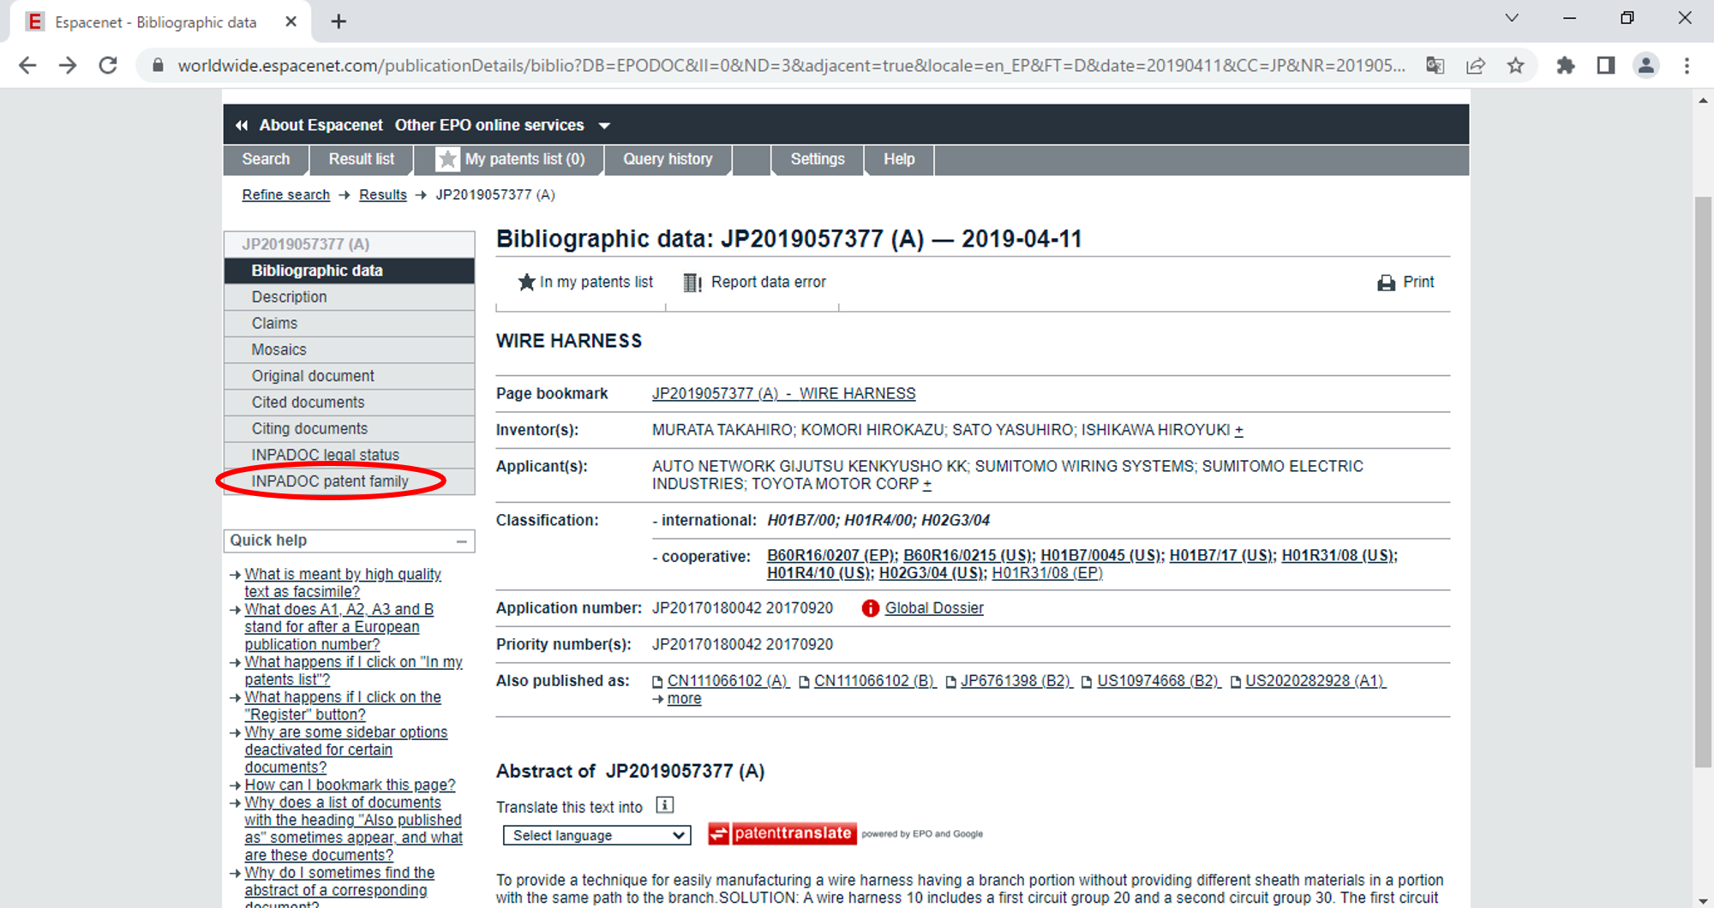
Task: Open the tab search chevron
Action: [1512, 18]
